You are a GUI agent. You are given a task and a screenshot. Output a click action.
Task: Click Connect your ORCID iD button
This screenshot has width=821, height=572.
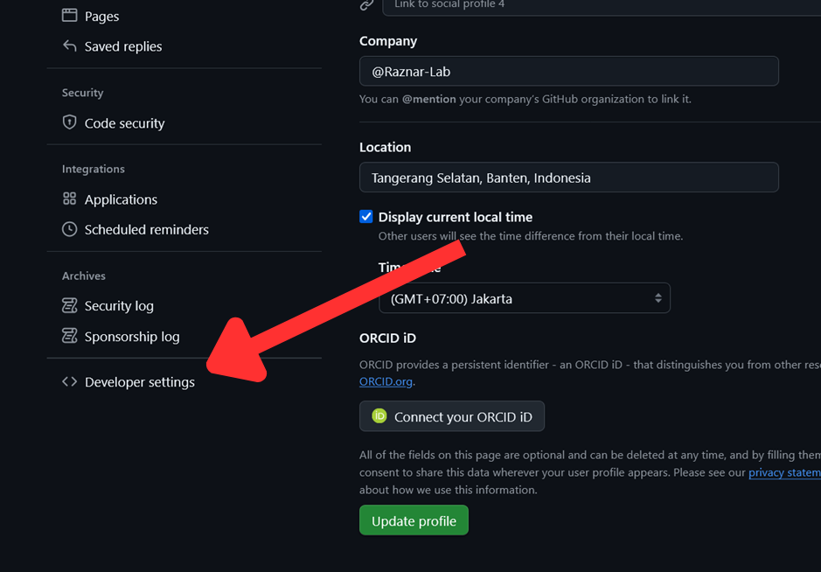452,416
